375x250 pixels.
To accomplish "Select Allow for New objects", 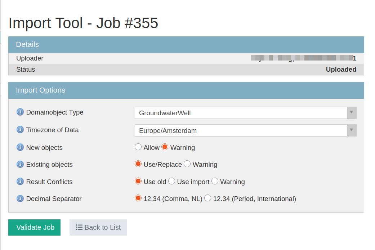I will pyautogui.click(x=138, y=147).
